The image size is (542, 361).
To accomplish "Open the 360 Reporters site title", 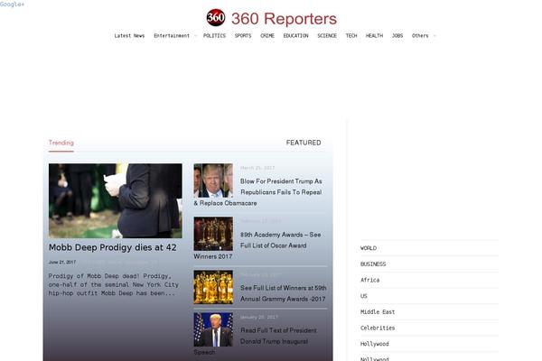I will [284, 19].
